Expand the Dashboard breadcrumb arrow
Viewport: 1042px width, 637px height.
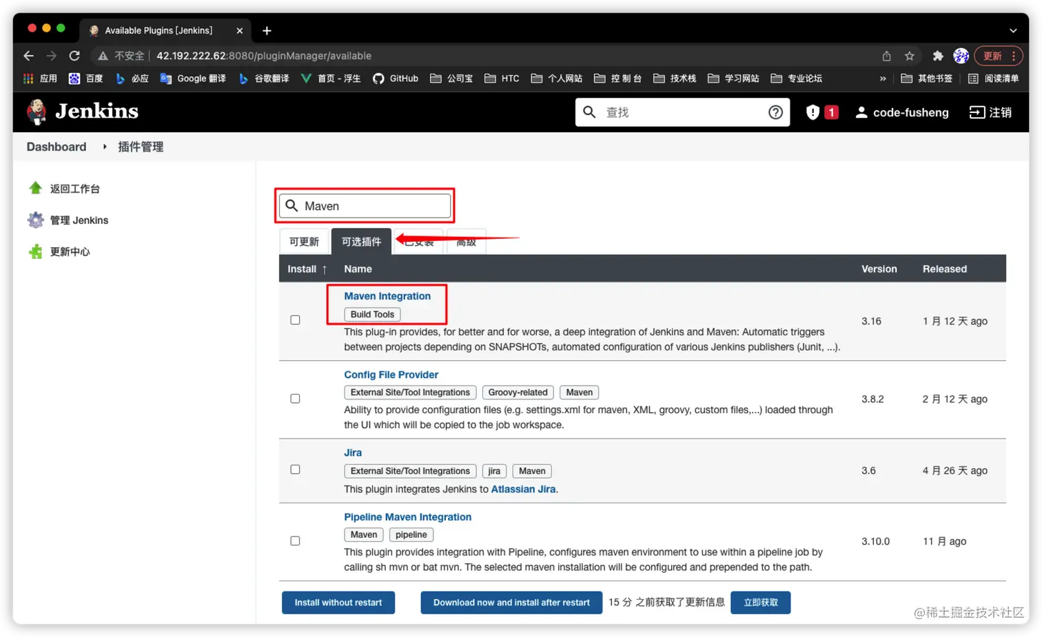tap(105, 147)
